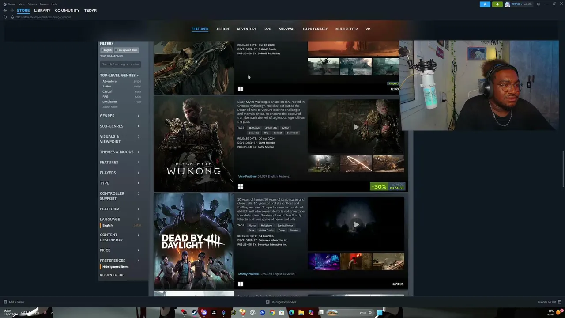
Task: Expand the Type filter section
Action: (120, 183)
